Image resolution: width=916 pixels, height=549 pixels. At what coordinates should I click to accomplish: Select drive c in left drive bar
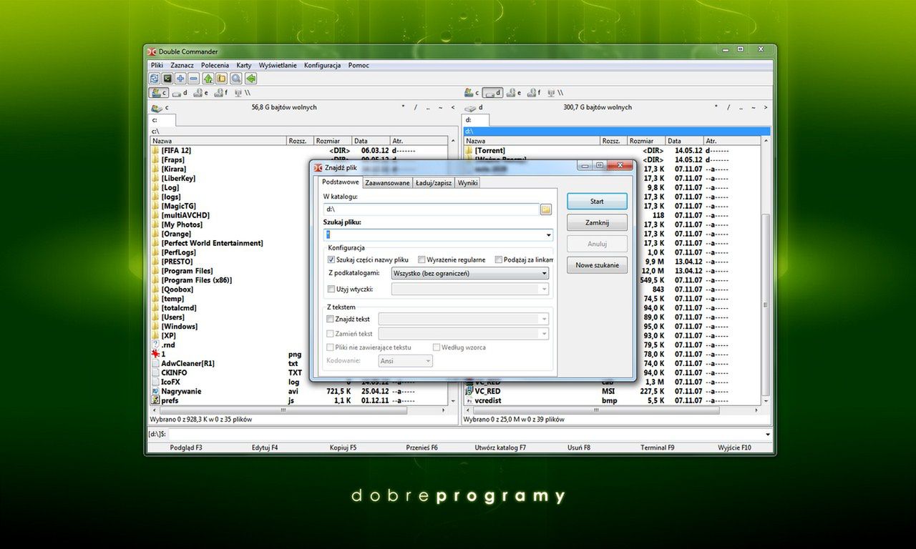pos(159,93)
